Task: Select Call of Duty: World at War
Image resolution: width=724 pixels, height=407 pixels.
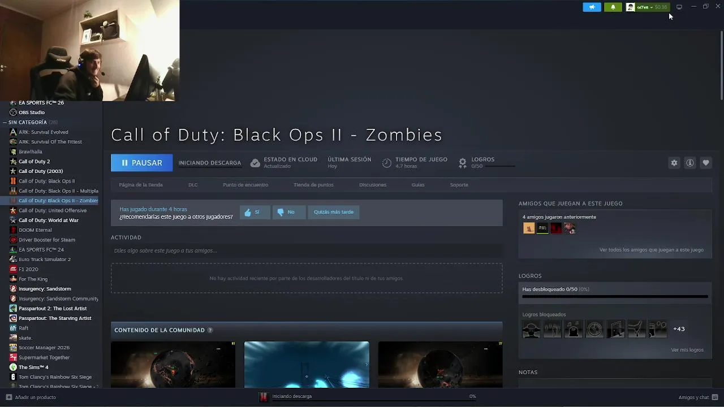Action: click(49, 220)
